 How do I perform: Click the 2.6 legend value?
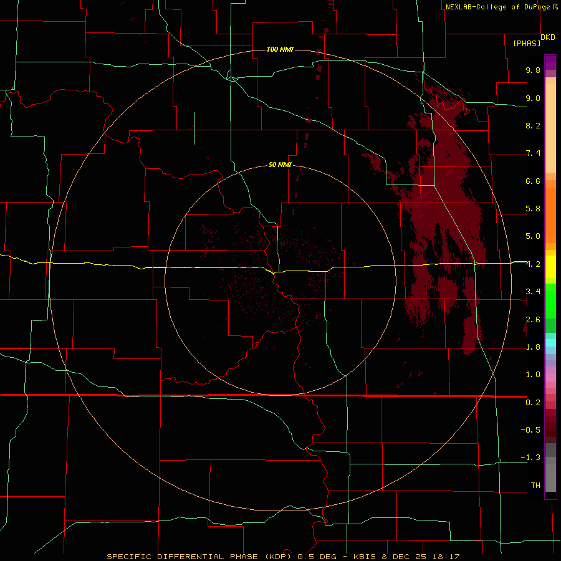pyautogui.click(x=533, y=320)
